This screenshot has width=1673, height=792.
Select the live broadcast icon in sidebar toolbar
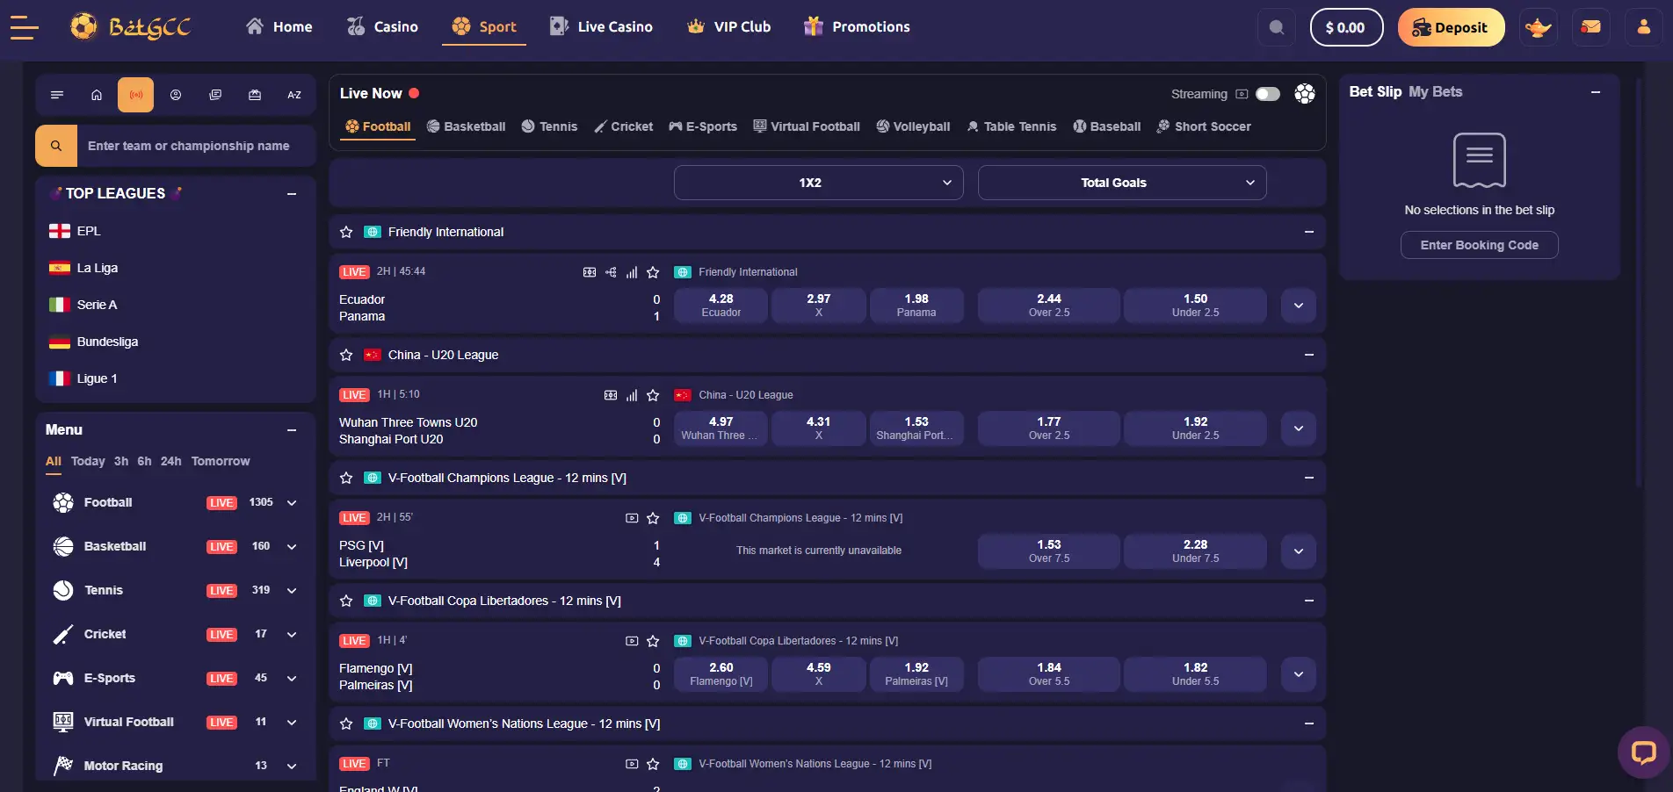(136, 95)
